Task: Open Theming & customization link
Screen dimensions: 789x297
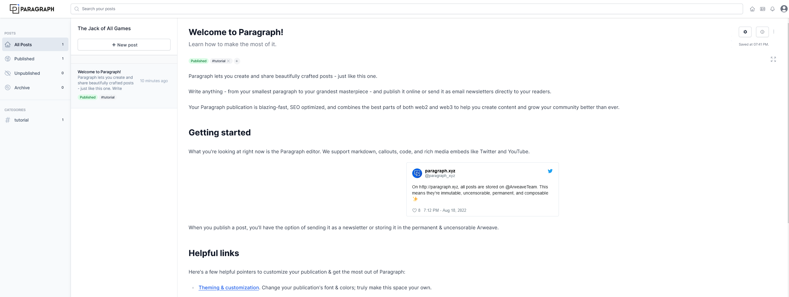Action: [x=229, y=287]
